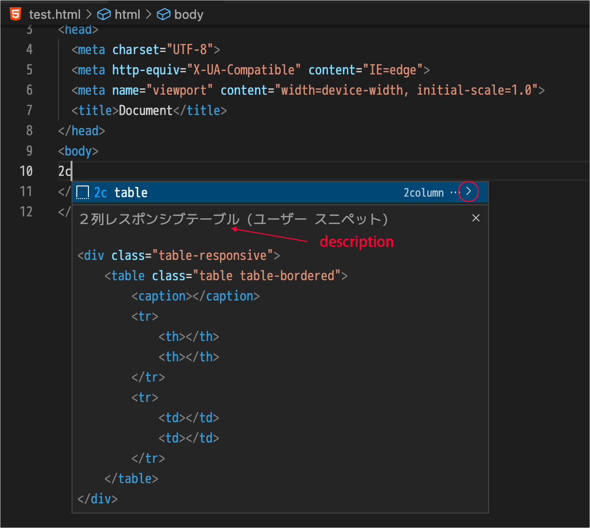Click the cube icon beside body breadcrumb
This screenshot has width=590, height=528.
[164, 14]
